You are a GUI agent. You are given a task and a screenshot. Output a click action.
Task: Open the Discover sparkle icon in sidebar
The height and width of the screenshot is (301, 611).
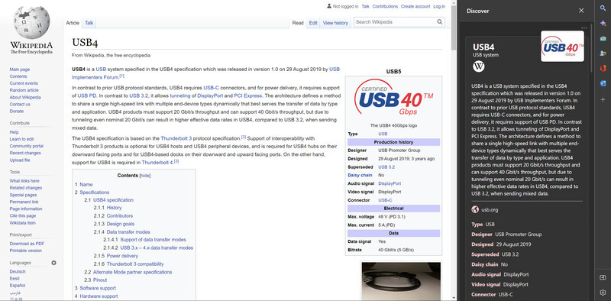(603, 23)
